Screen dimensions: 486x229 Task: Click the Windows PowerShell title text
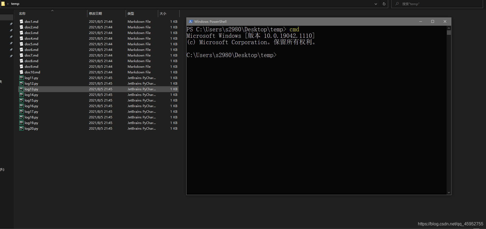pos(210,21)
